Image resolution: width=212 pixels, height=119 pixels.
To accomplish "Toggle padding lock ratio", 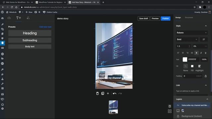I will tap(206, 76).
